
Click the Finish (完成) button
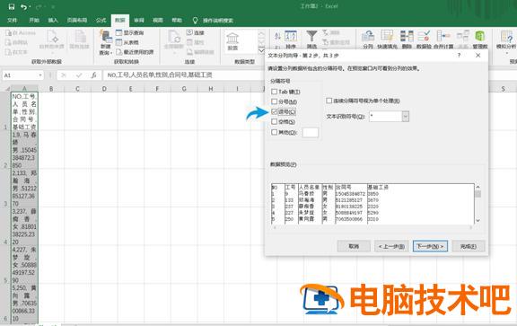tap(469, 246)
